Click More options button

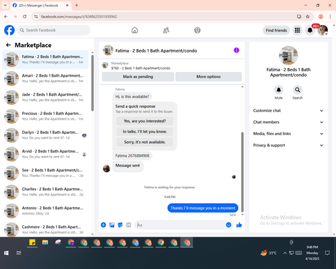(x=208, y=77)
